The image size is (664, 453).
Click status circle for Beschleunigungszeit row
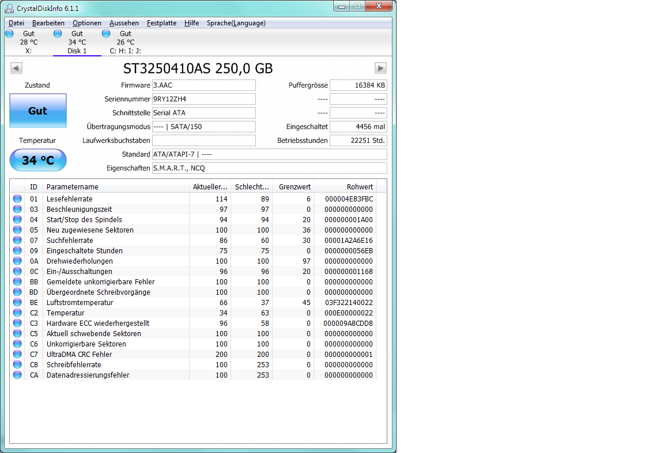coord(17,209)
